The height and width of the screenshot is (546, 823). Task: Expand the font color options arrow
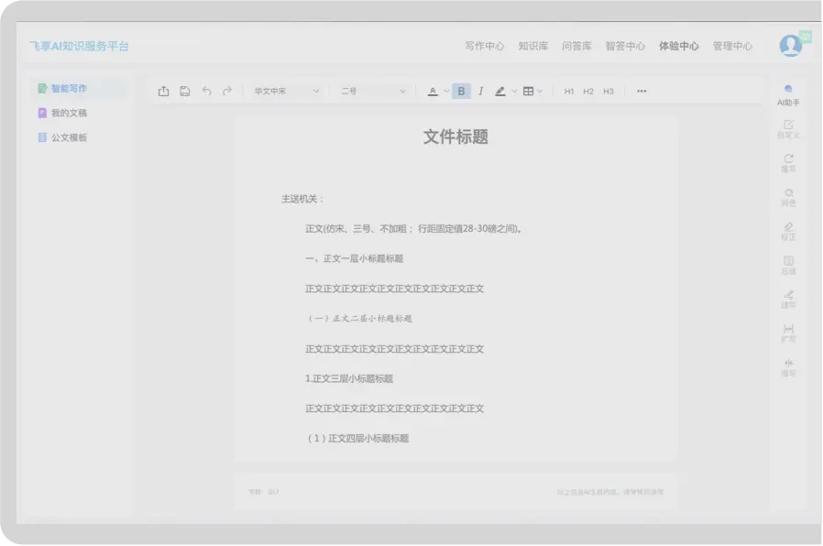tap(446, 92)
